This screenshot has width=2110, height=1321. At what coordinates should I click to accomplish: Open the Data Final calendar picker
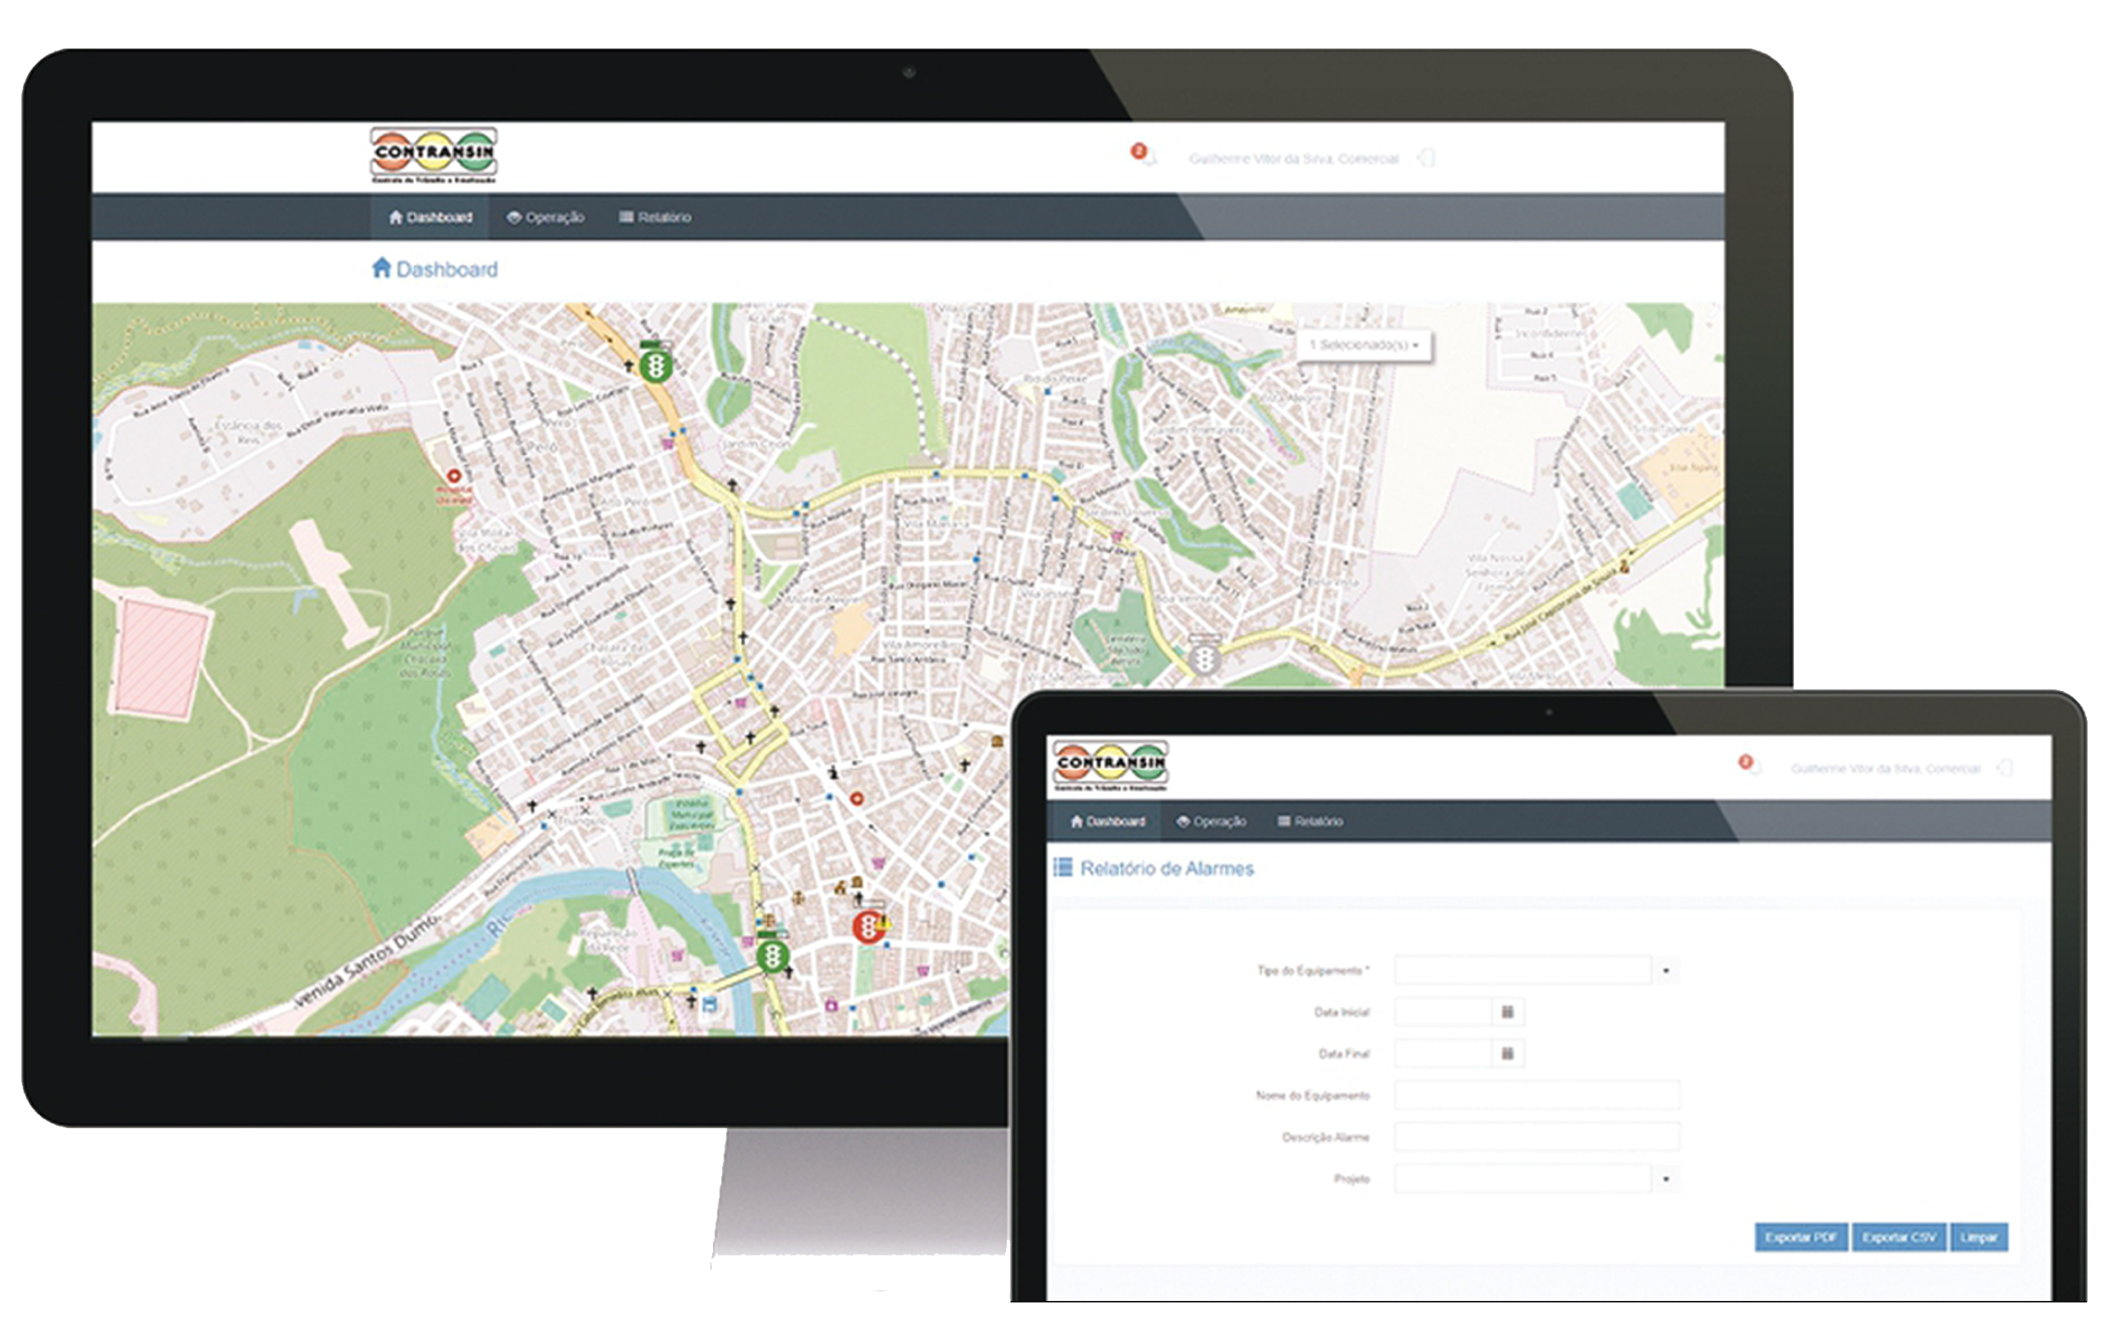click(1508, 1054)
